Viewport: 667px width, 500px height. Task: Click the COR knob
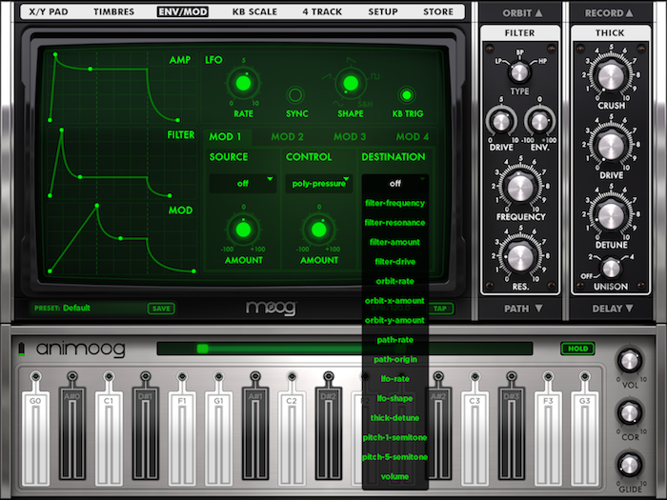pyautogui.click(x=630, y=412)
